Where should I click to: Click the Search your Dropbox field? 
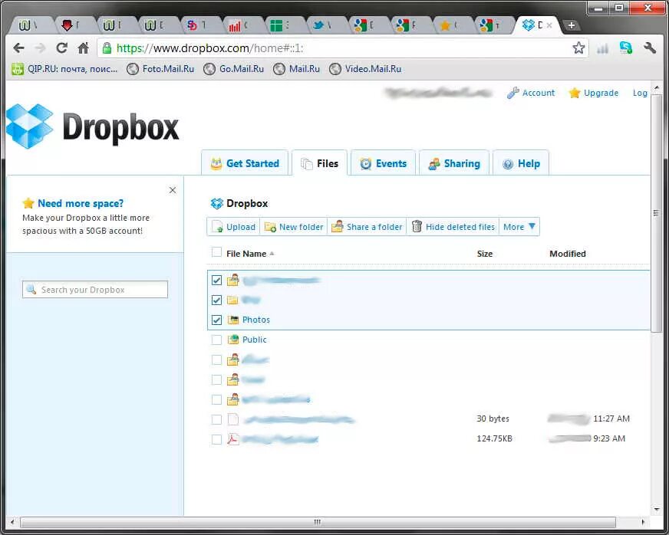pyautogui.click(x=95, y=290)
